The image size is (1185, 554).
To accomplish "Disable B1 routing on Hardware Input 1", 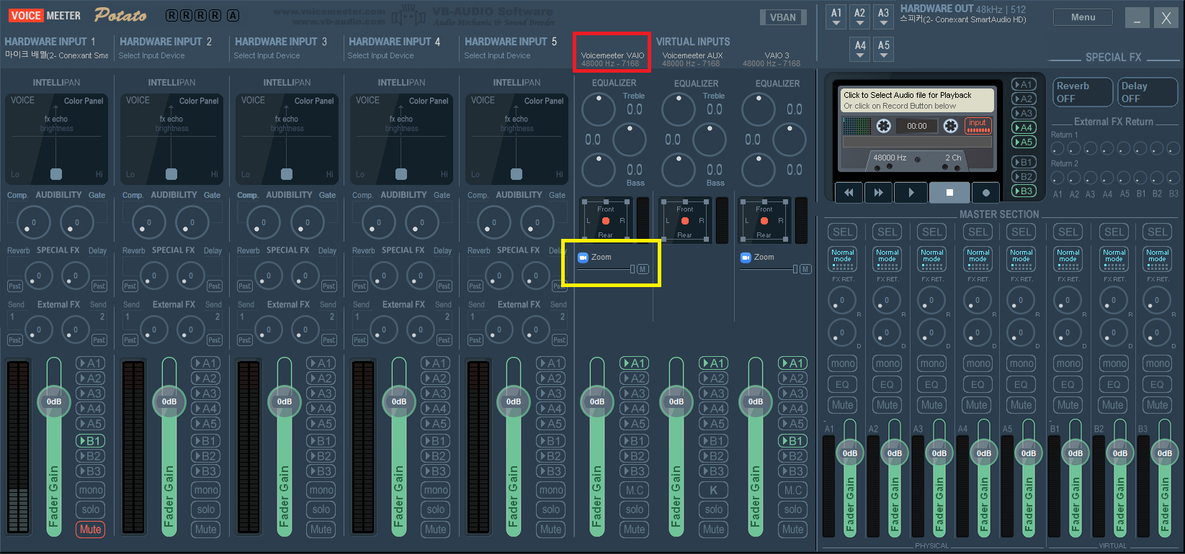I will click(x=90, y=440).
